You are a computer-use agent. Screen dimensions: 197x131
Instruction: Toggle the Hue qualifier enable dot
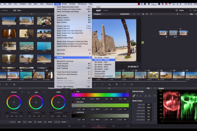74,92
